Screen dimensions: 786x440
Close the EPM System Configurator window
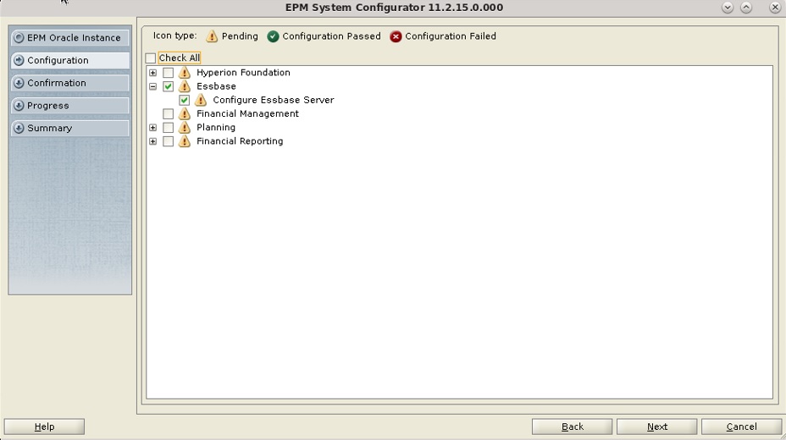[774, 8]
